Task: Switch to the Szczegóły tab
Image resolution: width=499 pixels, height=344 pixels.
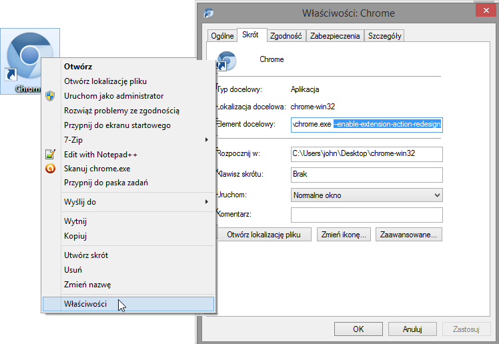Action: [x=384, y=36]
